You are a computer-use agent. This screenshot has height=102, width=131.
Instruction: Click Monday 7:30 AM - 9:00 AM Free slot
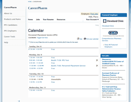(x=53, y=58)
